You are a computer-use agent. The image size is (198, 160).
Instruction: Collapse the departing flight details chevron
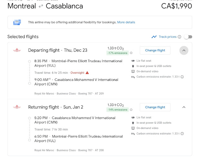point(184,50)
